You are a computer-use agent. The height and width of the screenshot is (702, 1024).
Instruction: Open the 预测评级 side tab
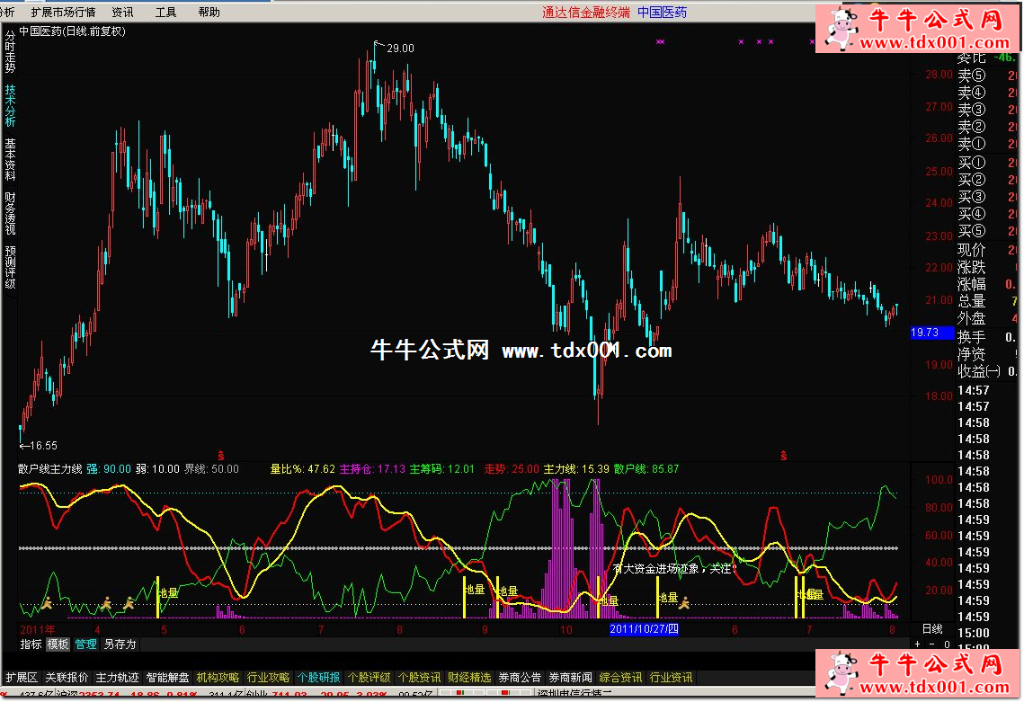10,267
